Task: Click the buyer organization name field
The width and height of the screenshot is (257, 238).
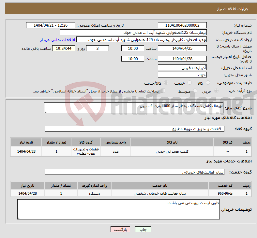Action: (x=133, y=32)
